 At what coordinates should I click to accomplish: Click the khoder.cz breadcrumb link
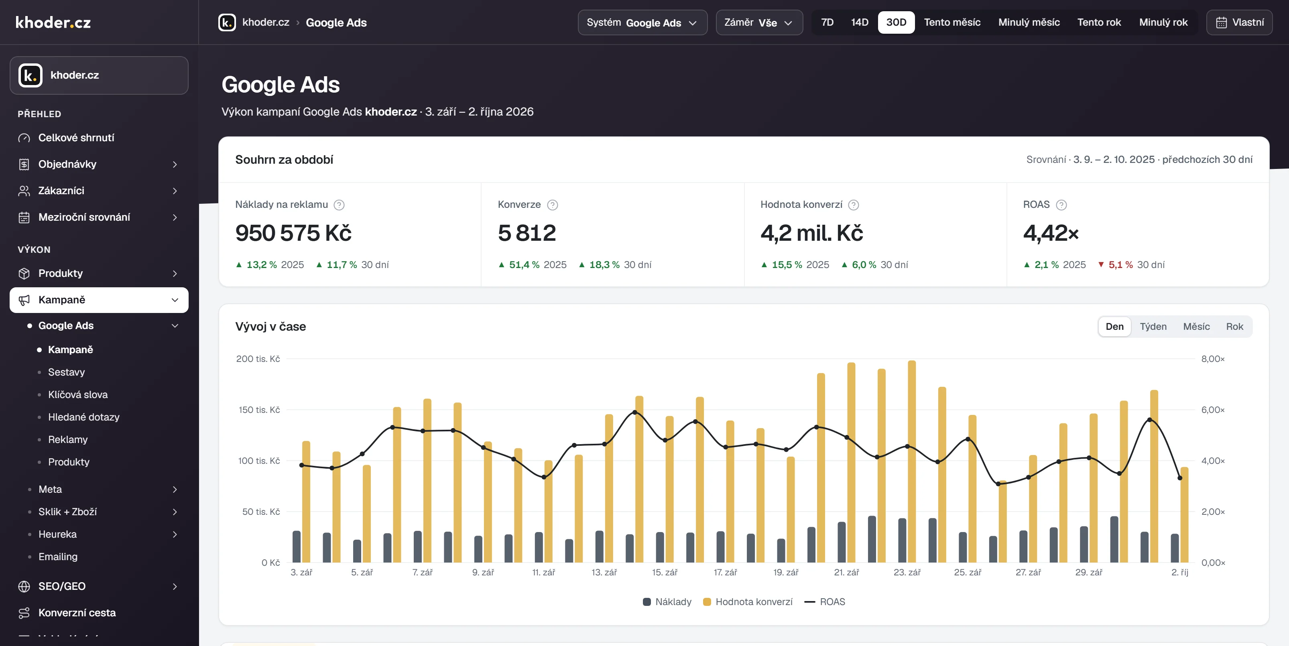click(266, 22)
